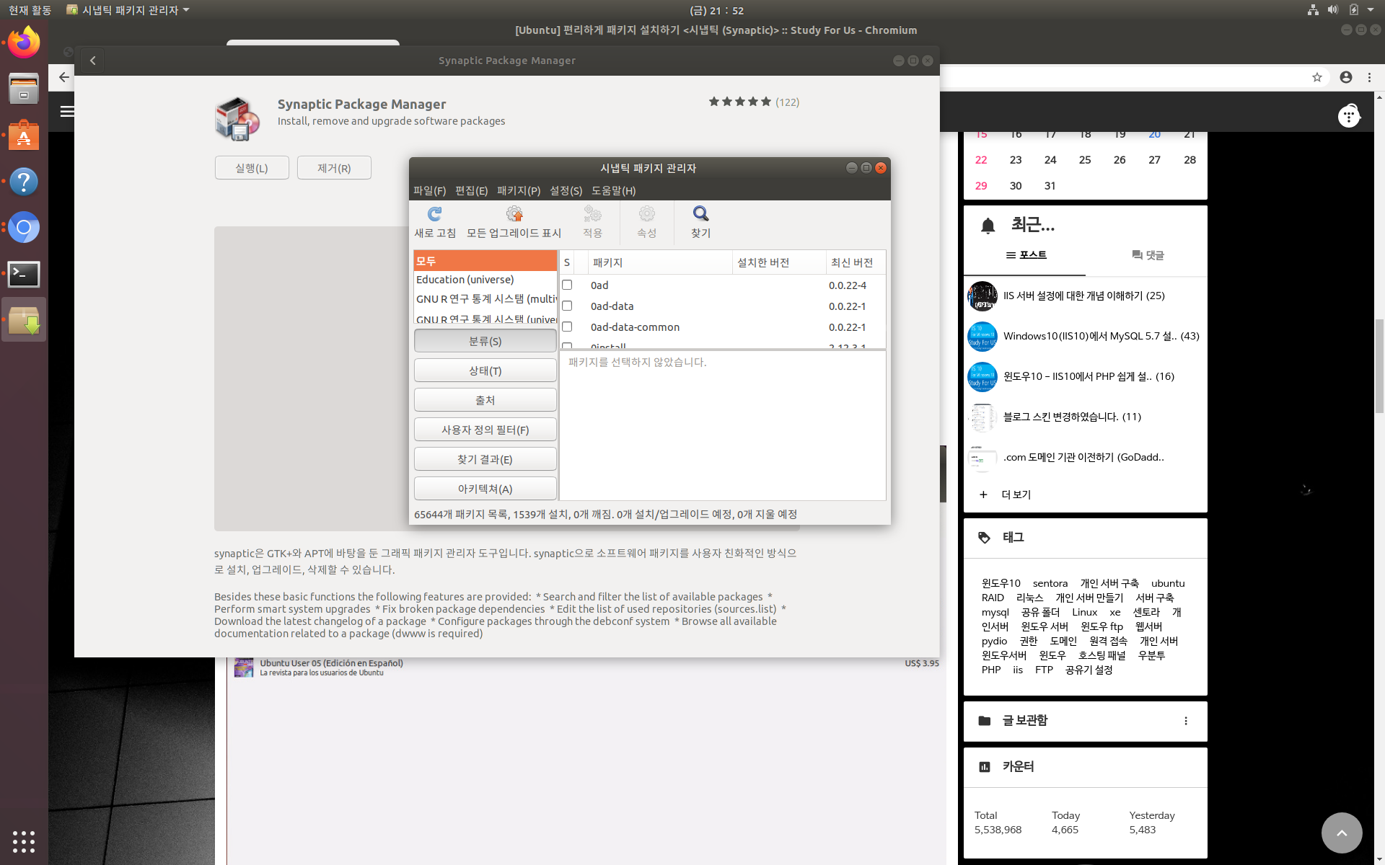Tick the checkbox for the 0ad package
Image resolution: width=1385 pixels, height=865 pixels.
[567, 285]
